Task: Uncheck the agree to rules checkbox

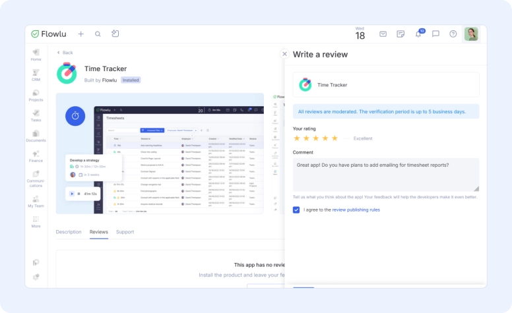Action: tap(296, 210)
